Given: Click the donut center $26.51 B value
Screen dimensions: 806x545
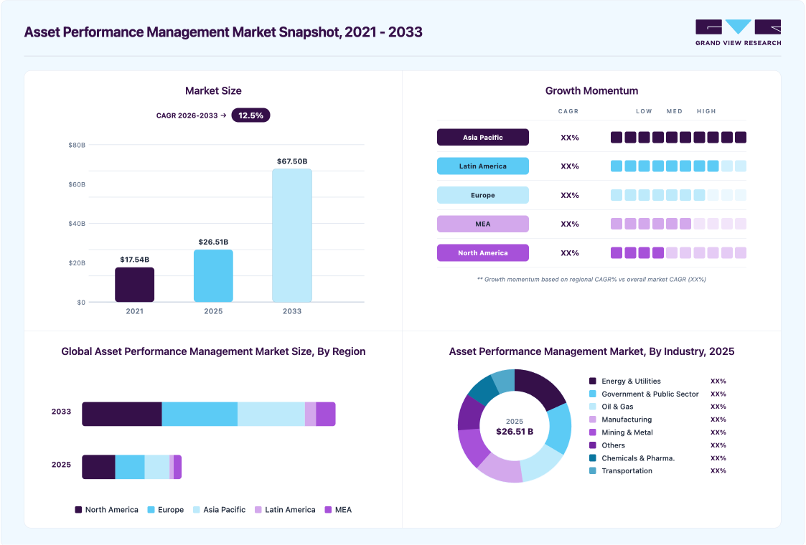Looking at the screenshot, I should pyautogui.click(x=515, y=432).
